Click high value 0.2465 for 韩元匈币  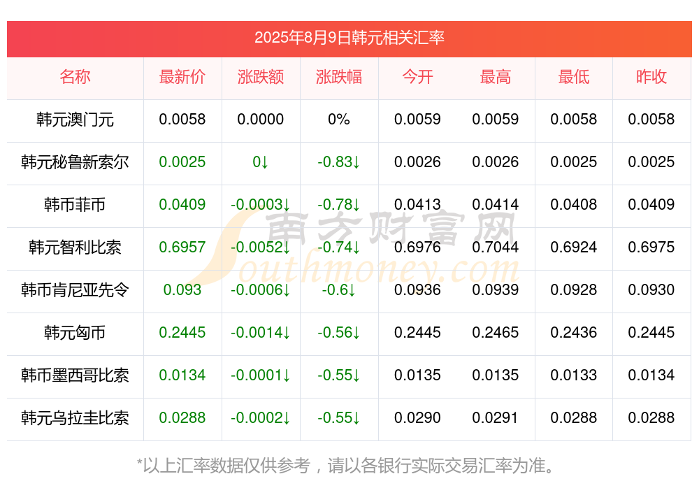point(496,332)
